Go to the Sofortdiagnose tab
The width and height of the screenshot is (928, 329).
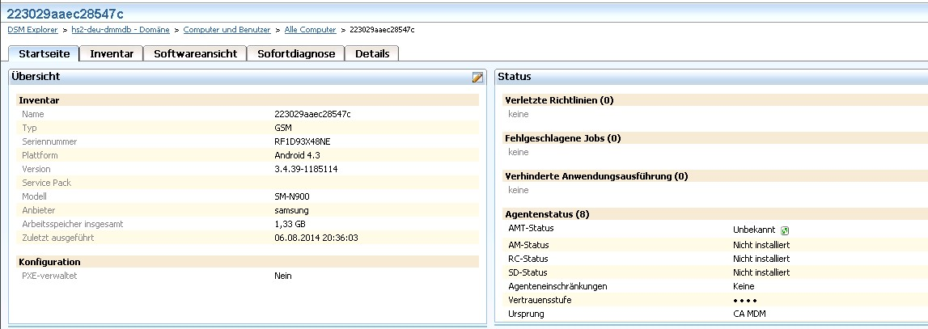point(296,53)
